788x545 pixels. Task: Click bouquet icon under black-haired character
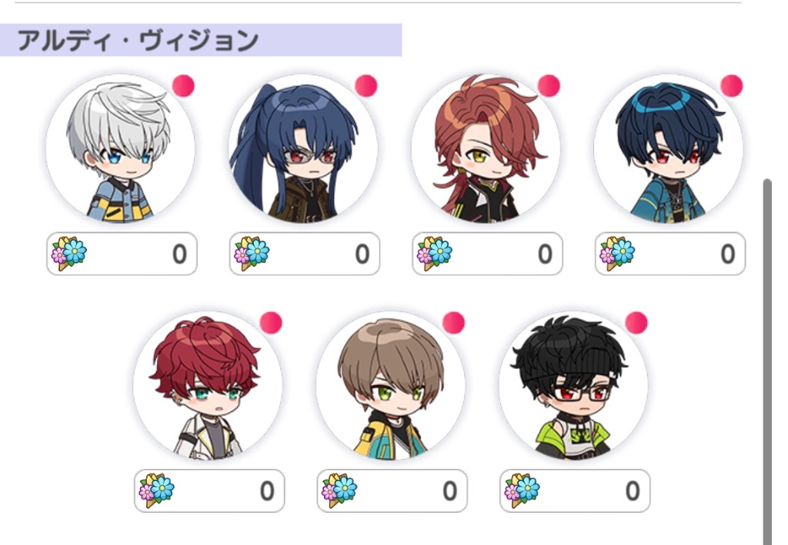pyautogui.click(x=523, y=490)
